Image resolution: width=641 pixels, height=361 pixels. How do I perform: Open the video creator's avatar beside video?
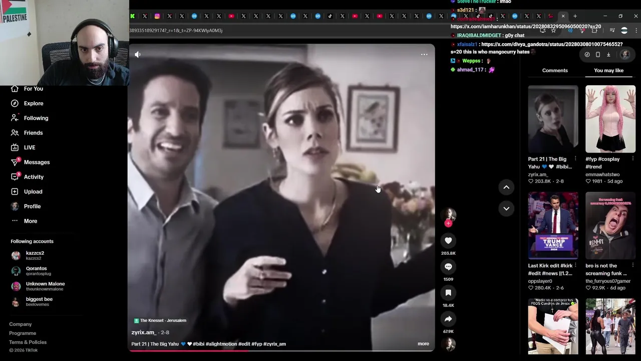pyautogui.click(x=448, y=214)
